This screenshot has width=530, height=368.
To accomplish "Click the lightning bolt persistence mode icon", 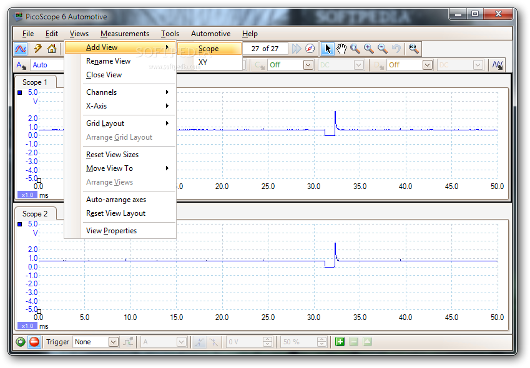I will (x=38, y=49).
